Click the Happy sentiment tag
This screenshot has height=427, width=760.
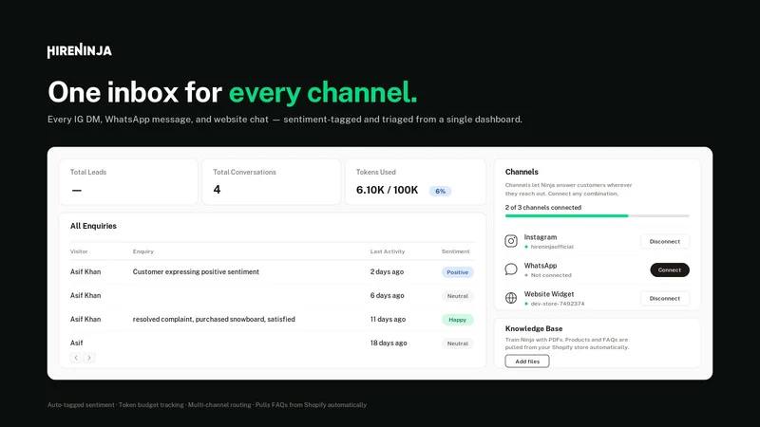(458, 320)
